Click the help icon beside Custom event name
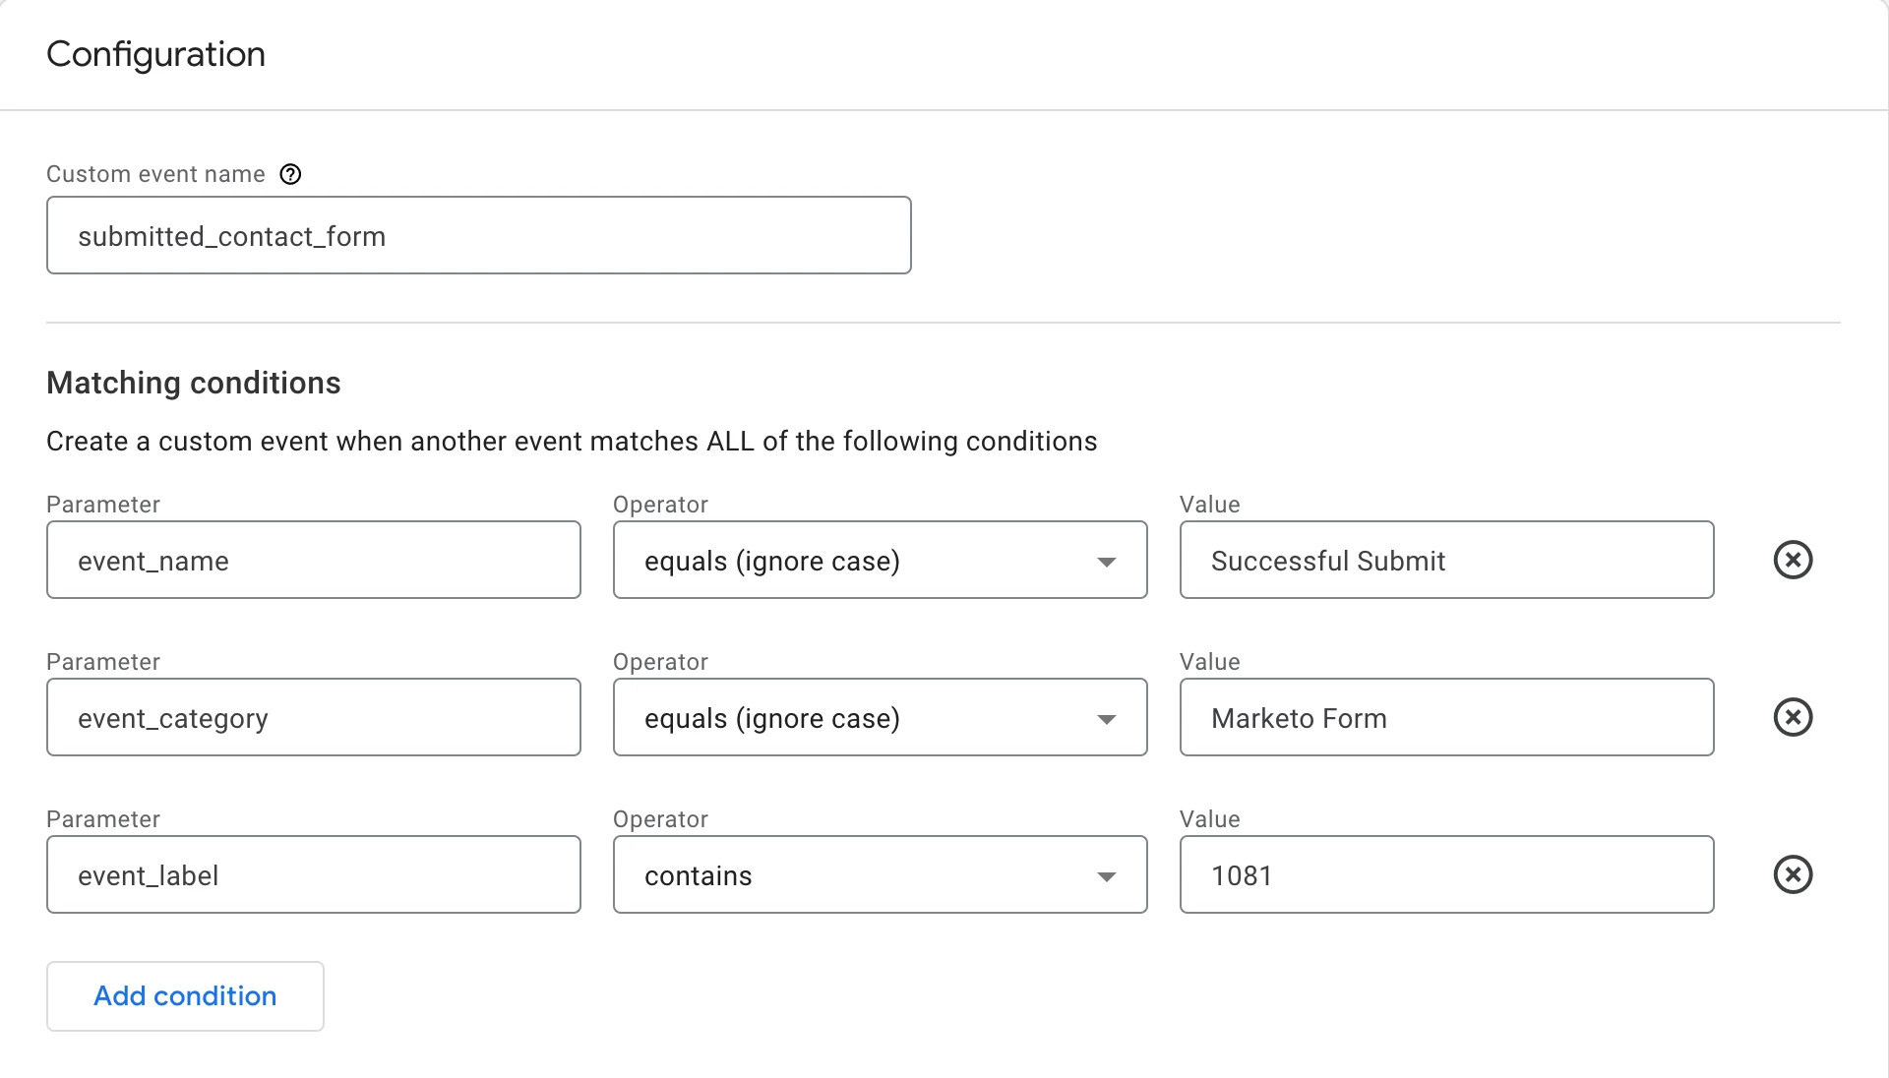Viewport: 1889px width, 1078px height. [290, 174]
